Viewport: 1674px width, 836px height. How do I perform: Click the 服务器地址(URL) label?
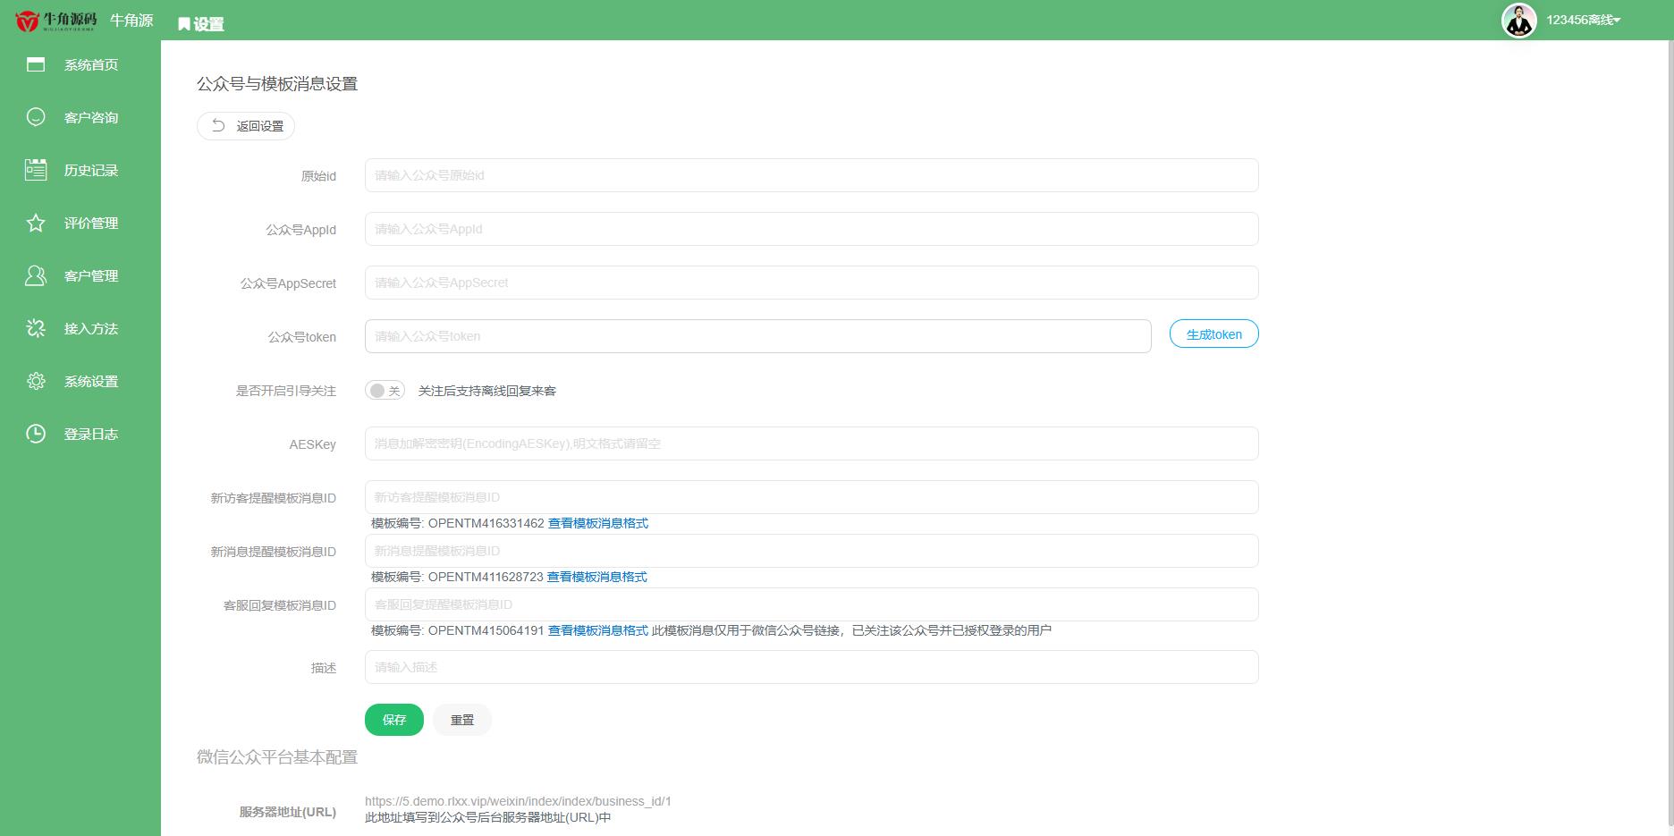[288, 812]
